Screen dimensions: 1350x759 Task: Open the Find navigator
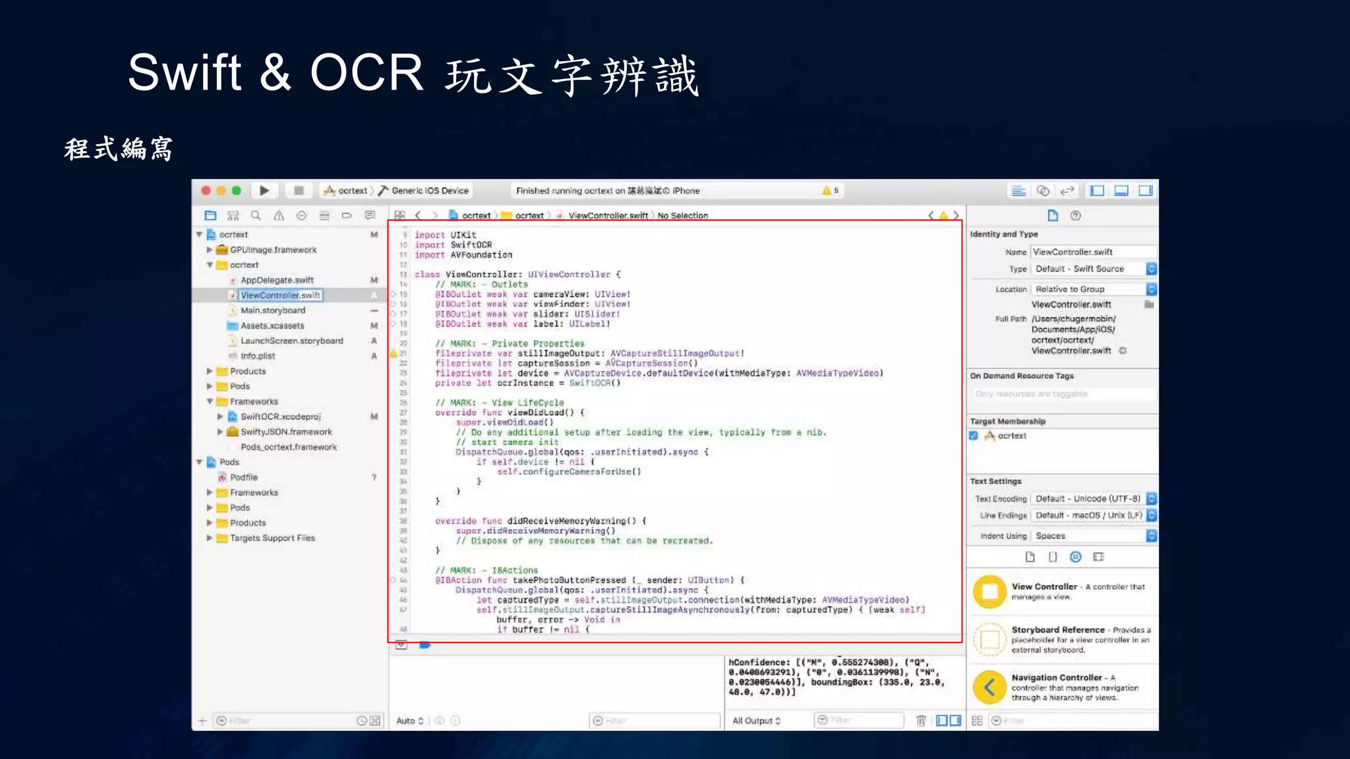(256, 215)
